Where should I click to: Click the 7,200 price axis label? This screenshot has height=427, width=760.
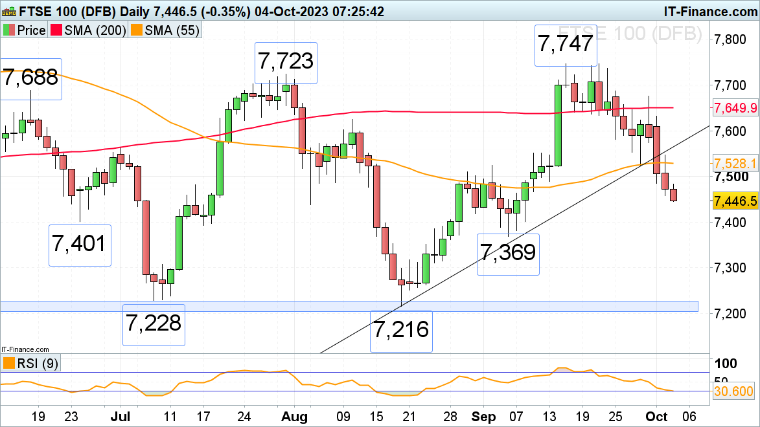click(x=730, y=313)
